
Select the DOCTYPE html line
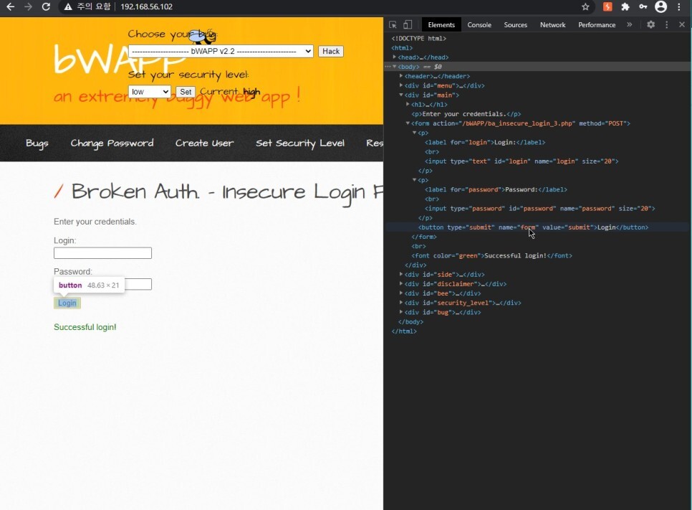419,39
